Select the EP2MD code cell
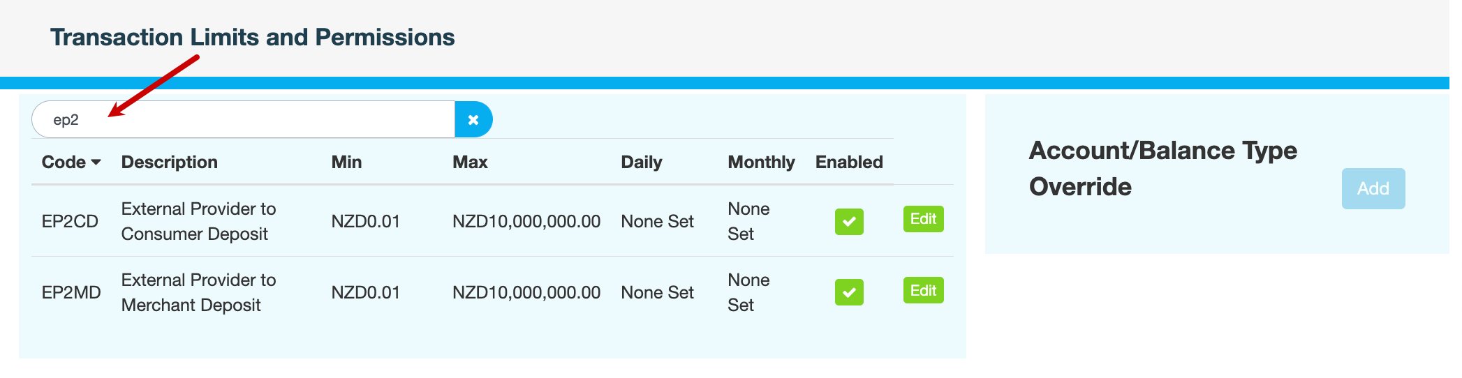The image size is (1462, 378). coord(71,293)
